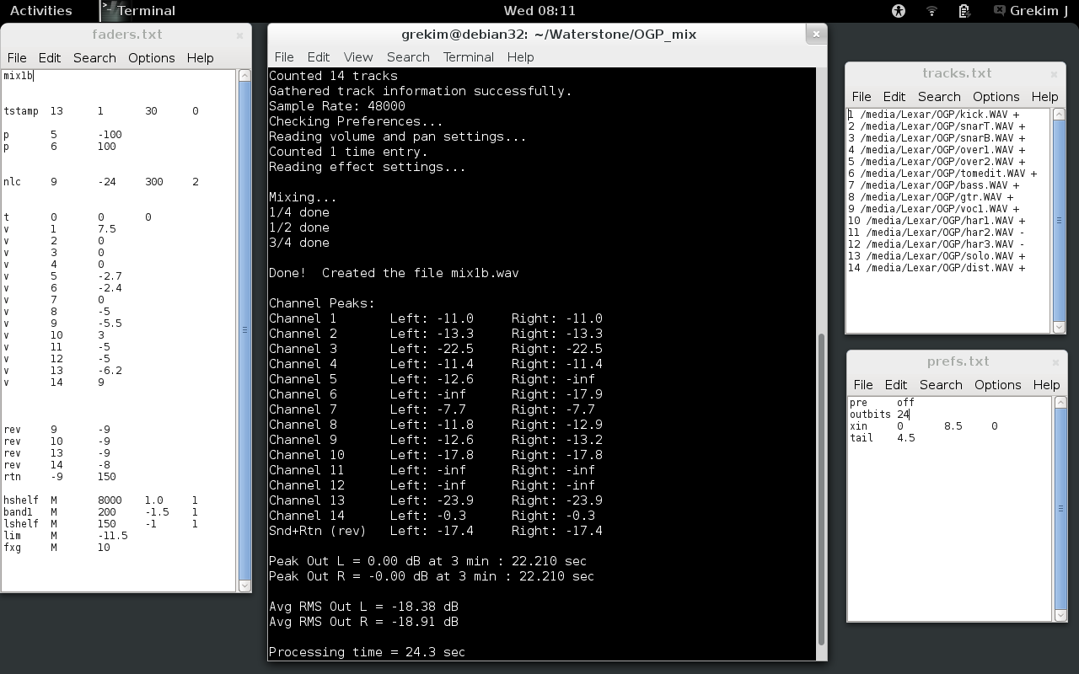This screenshot has width=1079, height=674.
Task: Click scroll-down arrow in prefs.txt window
Action: (x=1060, y=615)
